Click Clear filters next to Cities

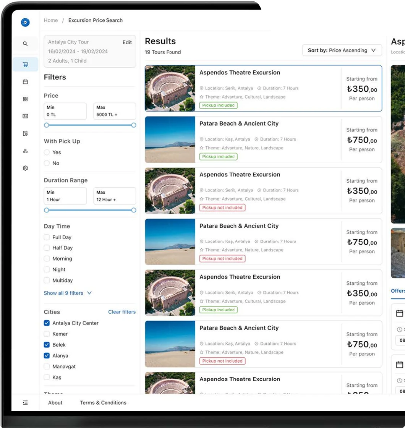tap(122, 312)
